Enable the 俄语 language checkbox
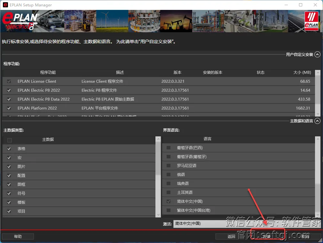Screen dimensions: 323x243 point(168,174)
